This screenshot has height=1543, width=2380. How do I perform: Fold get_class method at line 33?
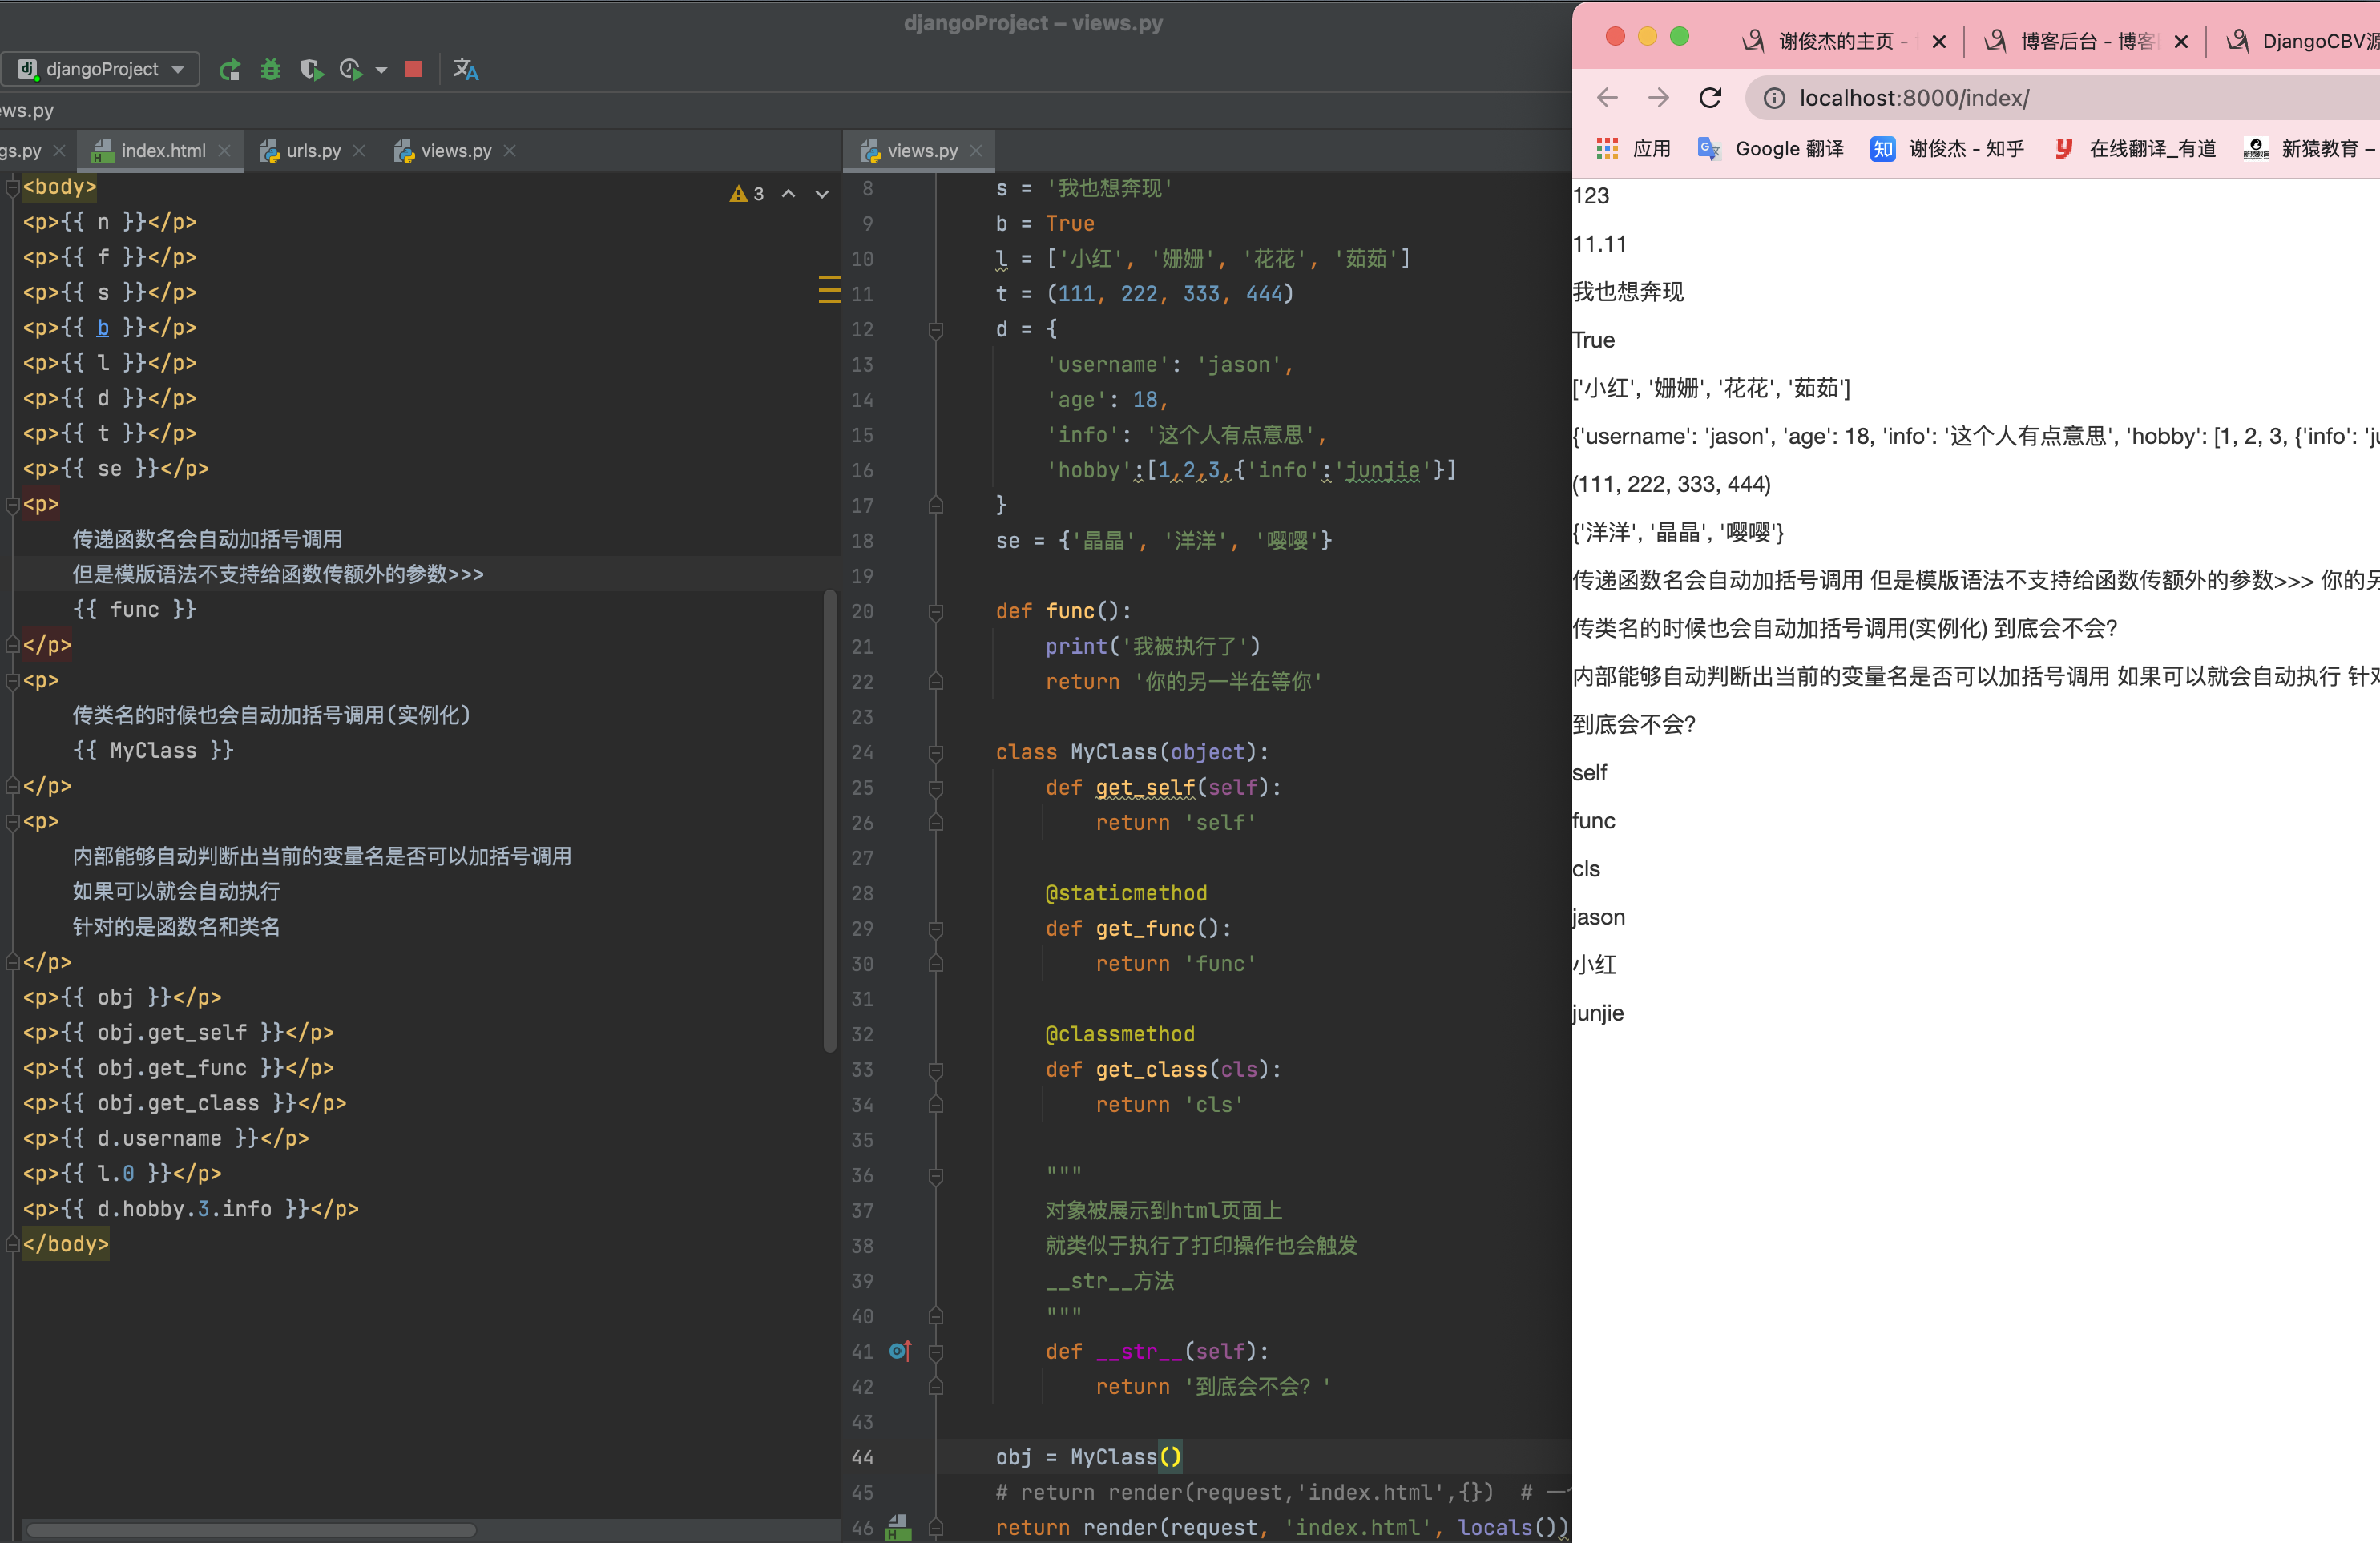tap(936, 1070)
